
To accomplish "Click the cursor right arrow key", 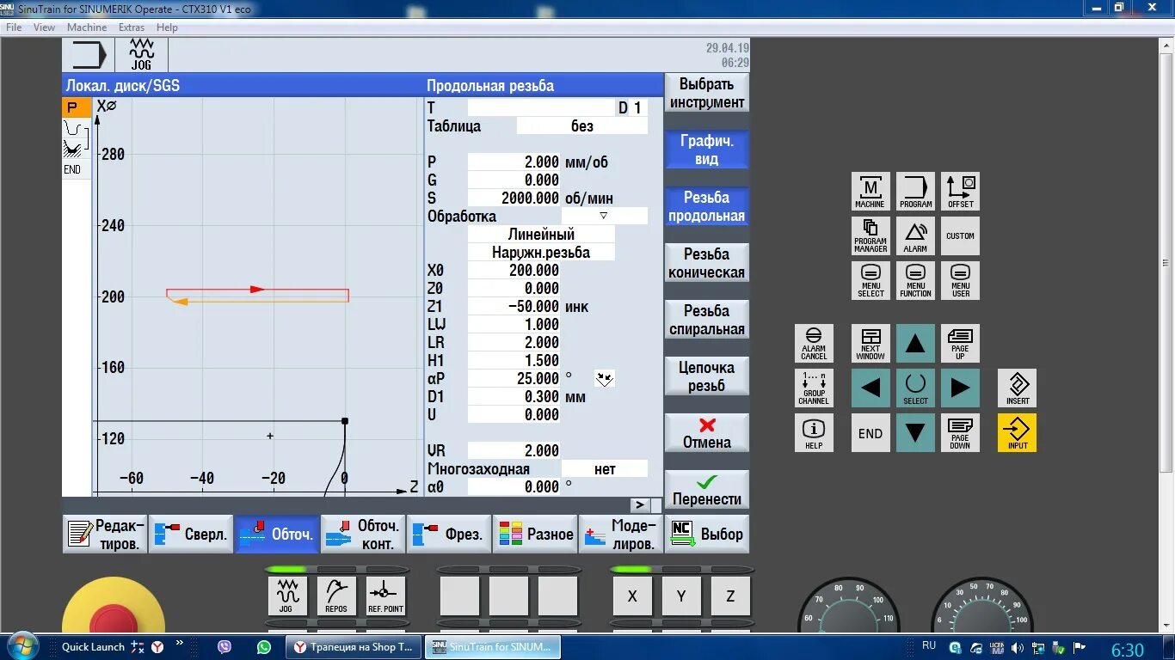I will click(x=960, y=388).
